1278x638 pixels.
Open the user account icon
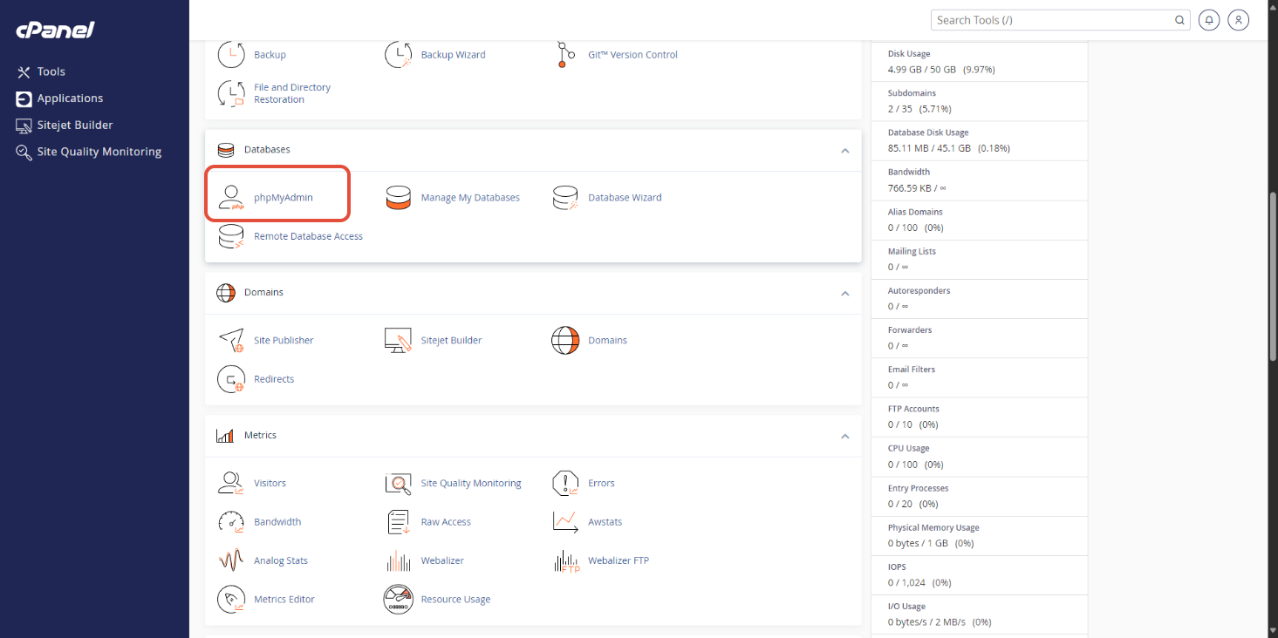(x=1238, y=20)
